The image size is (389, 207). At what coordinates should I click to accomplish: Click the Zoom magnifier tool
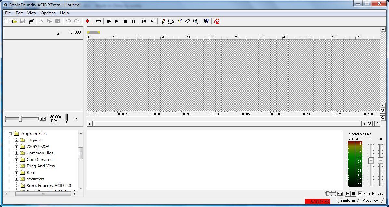[195, 21]
